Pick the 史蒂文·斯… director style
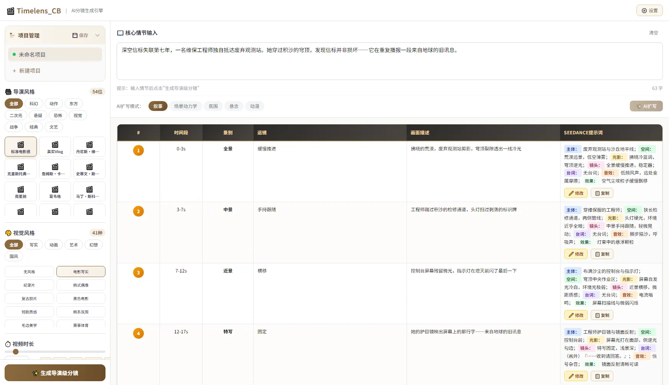Screen dimensions: 669x385 point(89,169)
